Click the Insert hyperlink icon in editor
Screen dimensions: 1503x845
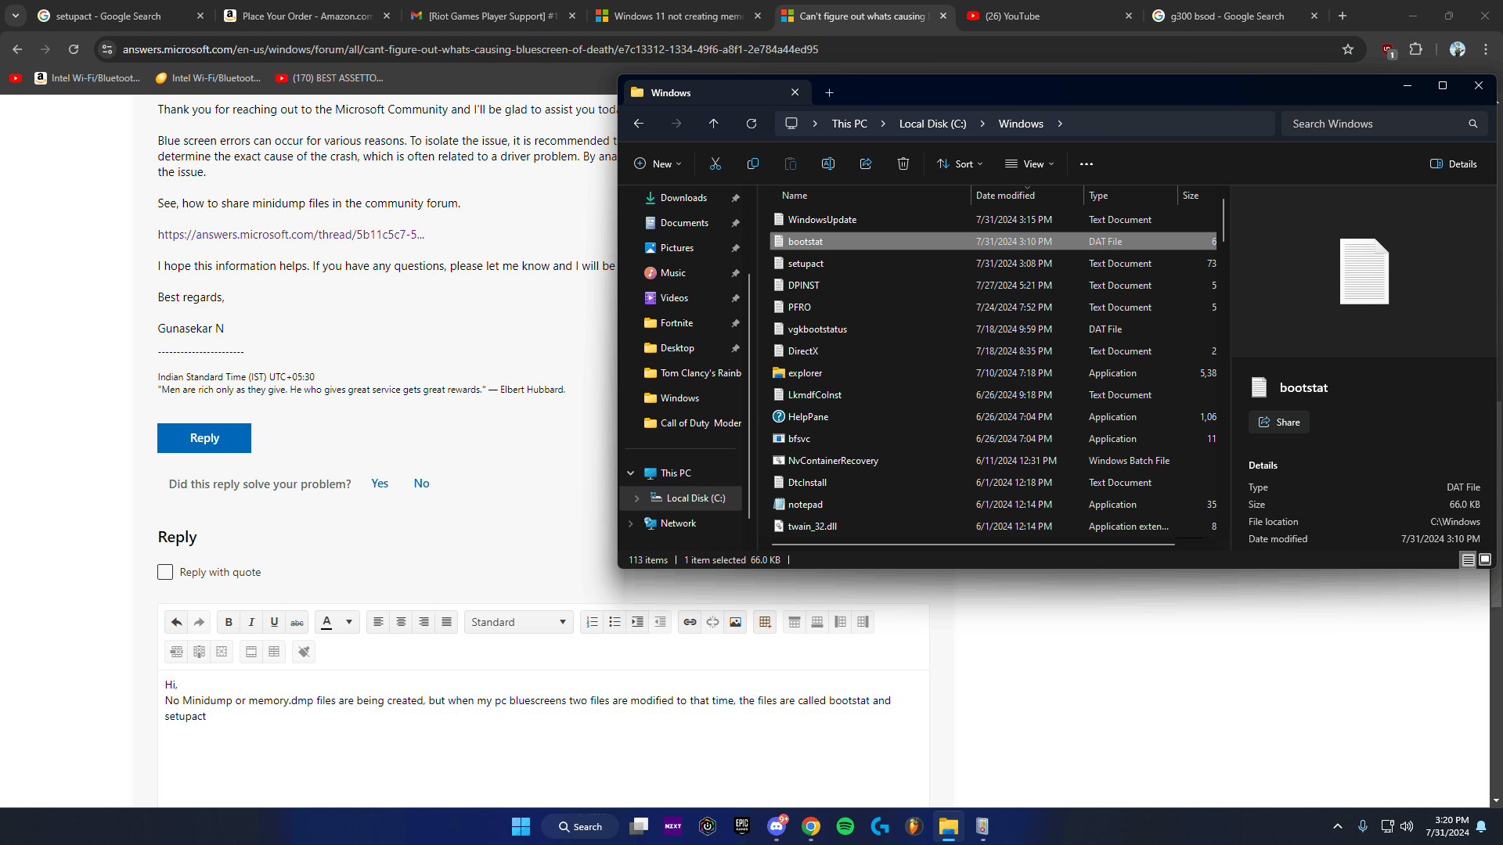pyautogui.click(x=690, y=622)
